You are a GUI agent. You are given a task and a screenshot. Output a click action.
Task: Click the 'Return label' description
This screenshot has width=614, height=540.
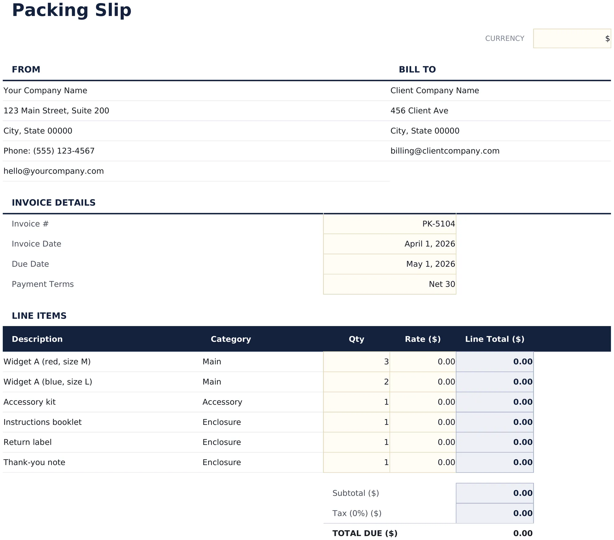click(x=27, y=442)
